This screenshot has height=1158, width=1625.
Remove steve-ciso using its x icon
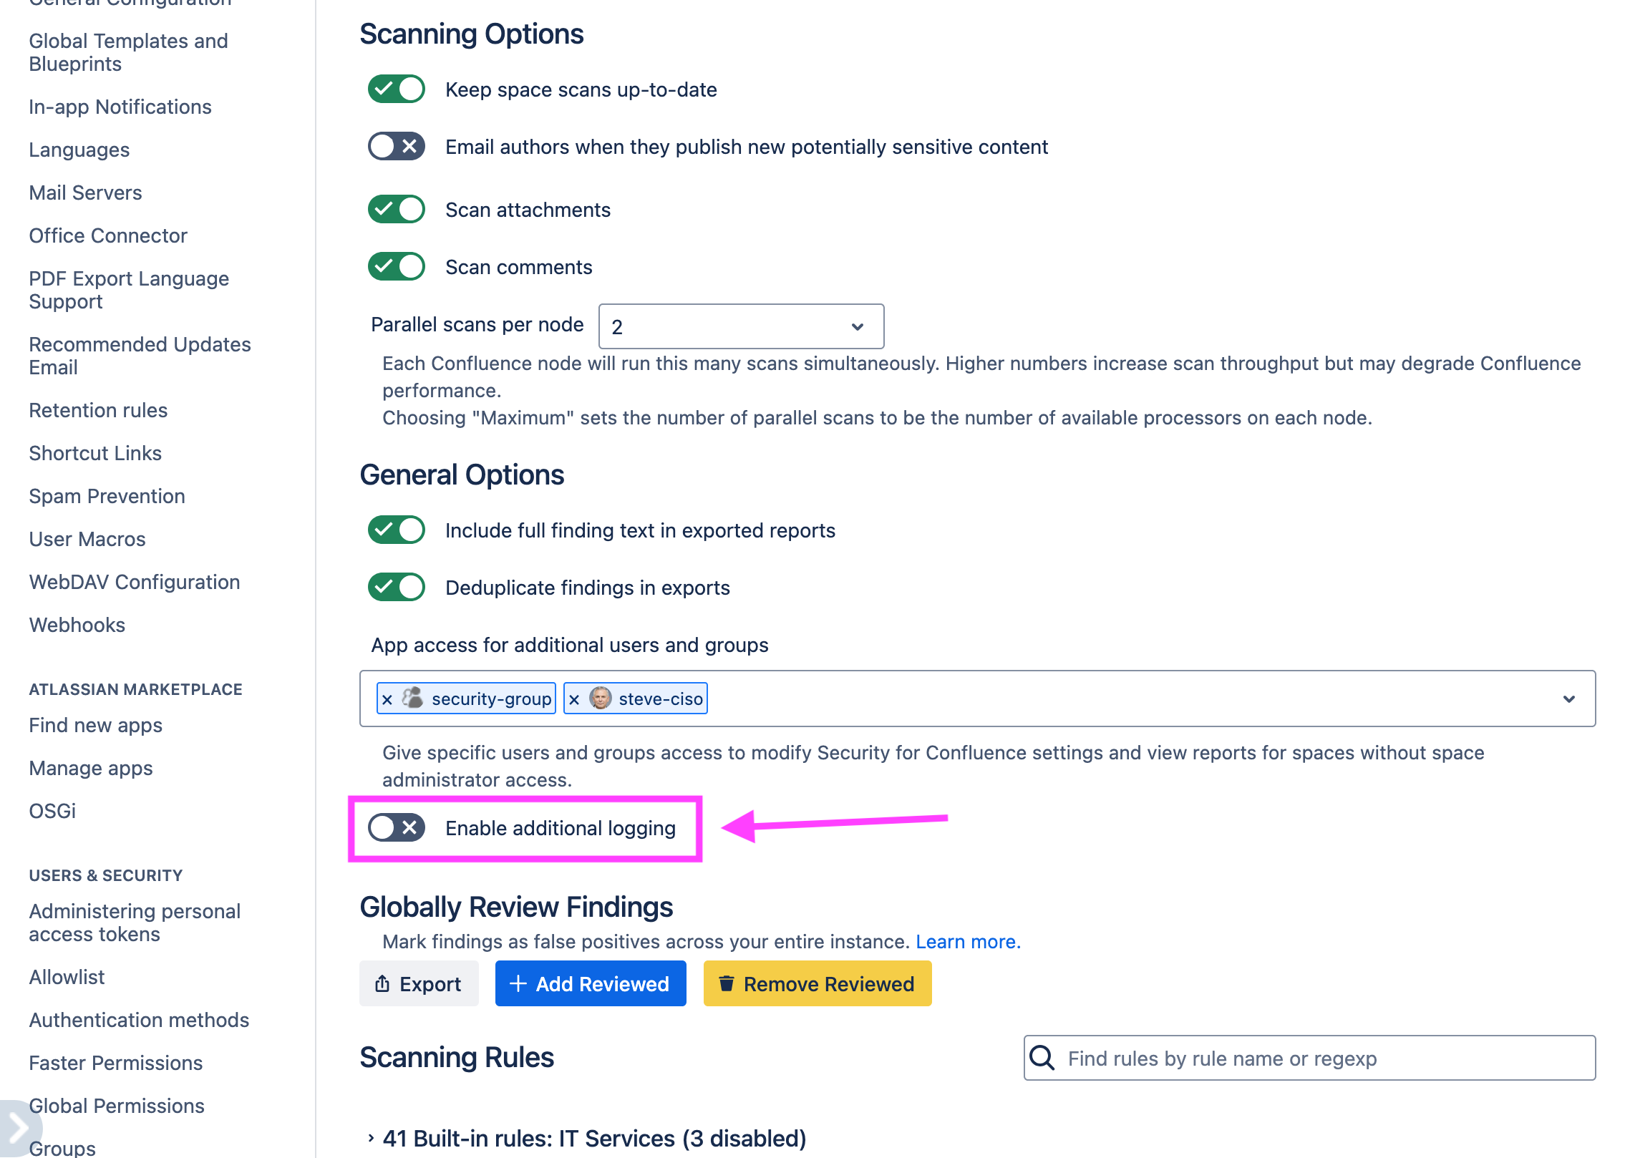point(575,699)
